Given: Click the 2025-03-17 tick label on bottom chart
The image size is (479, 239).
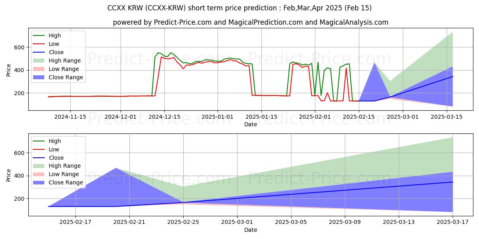Looking at the screenshot, I should click(453, 222).
